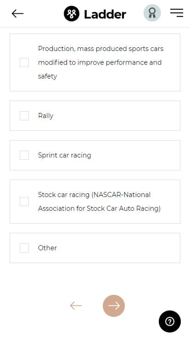The height and width of the screenshot is (338, 190).
Task: Click the Ladder wordmark text
Action: (105, 14)
